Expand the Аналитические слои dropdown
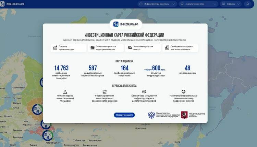The image size is (257, 147). coord(198,4)
